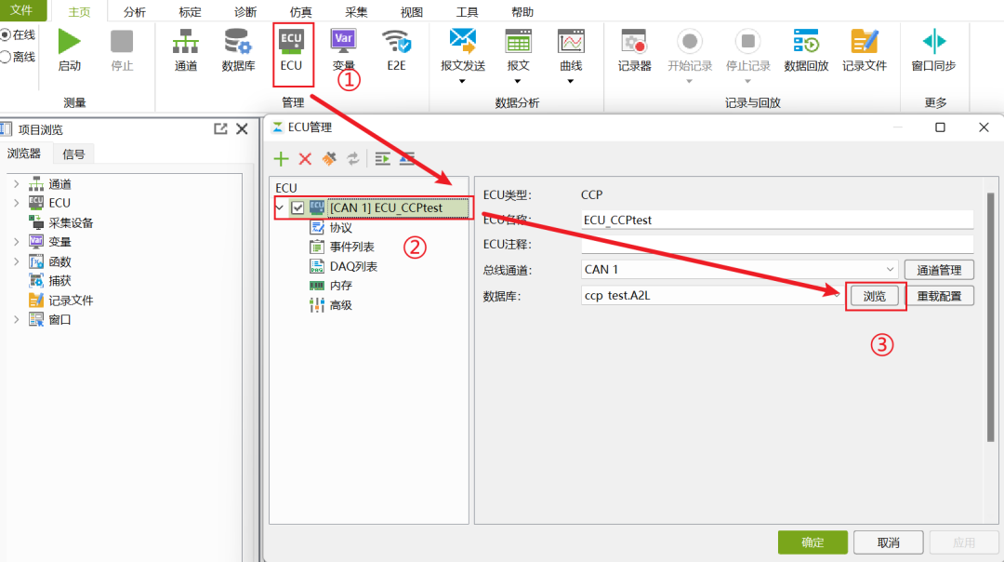The width and height of the screenshot is (1004, 562).
Task: Open 报文发送 dropdown arrow
Action: [x=462, y=81]
